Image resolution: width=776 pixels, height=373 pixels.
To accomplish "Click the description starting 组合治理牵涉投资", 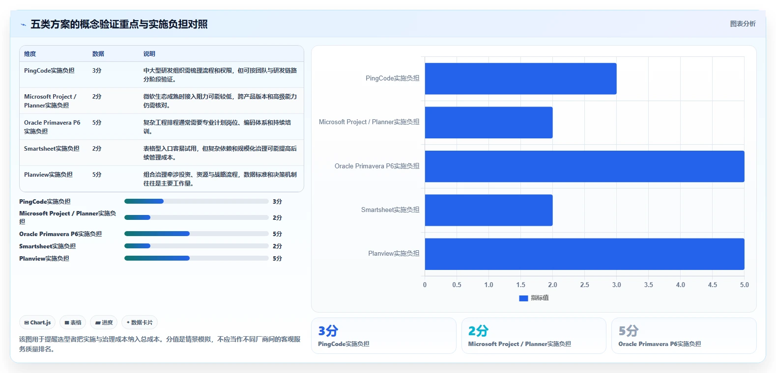I will point(220,179).
